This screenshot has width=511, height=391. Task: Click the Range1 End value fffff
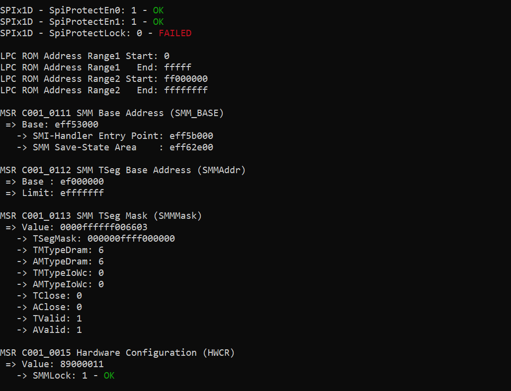pos(177,67)
